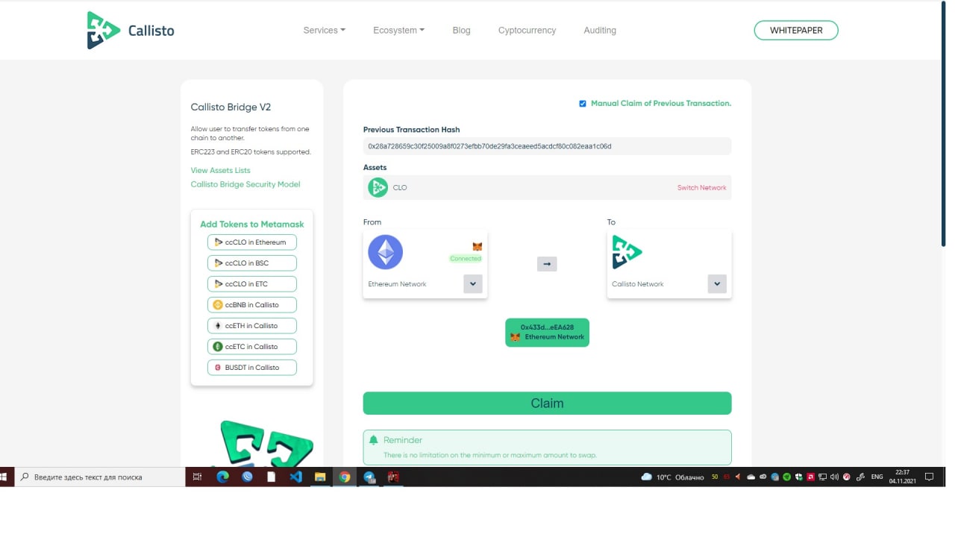Screen dimensions: 955x537
Task: Add ccCLO in Ethereum to Metamask
Action: pyautogui.click(x=252, y=242)
